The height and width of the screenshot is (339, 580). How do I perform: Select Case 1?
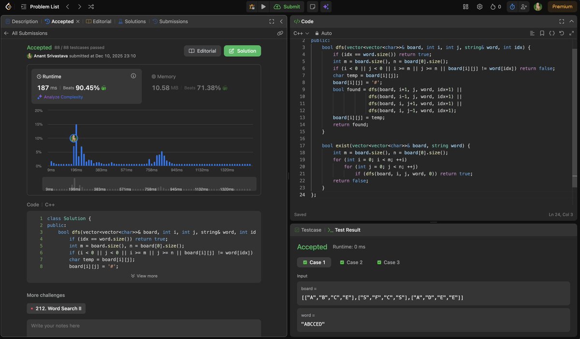pos(314,262)
